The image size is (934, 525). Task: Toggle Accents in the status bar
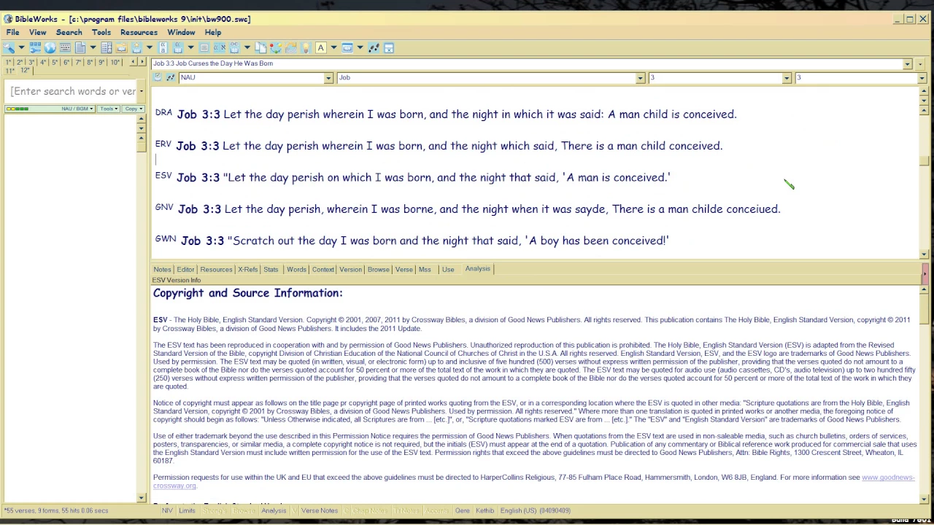tap(436, 510)
